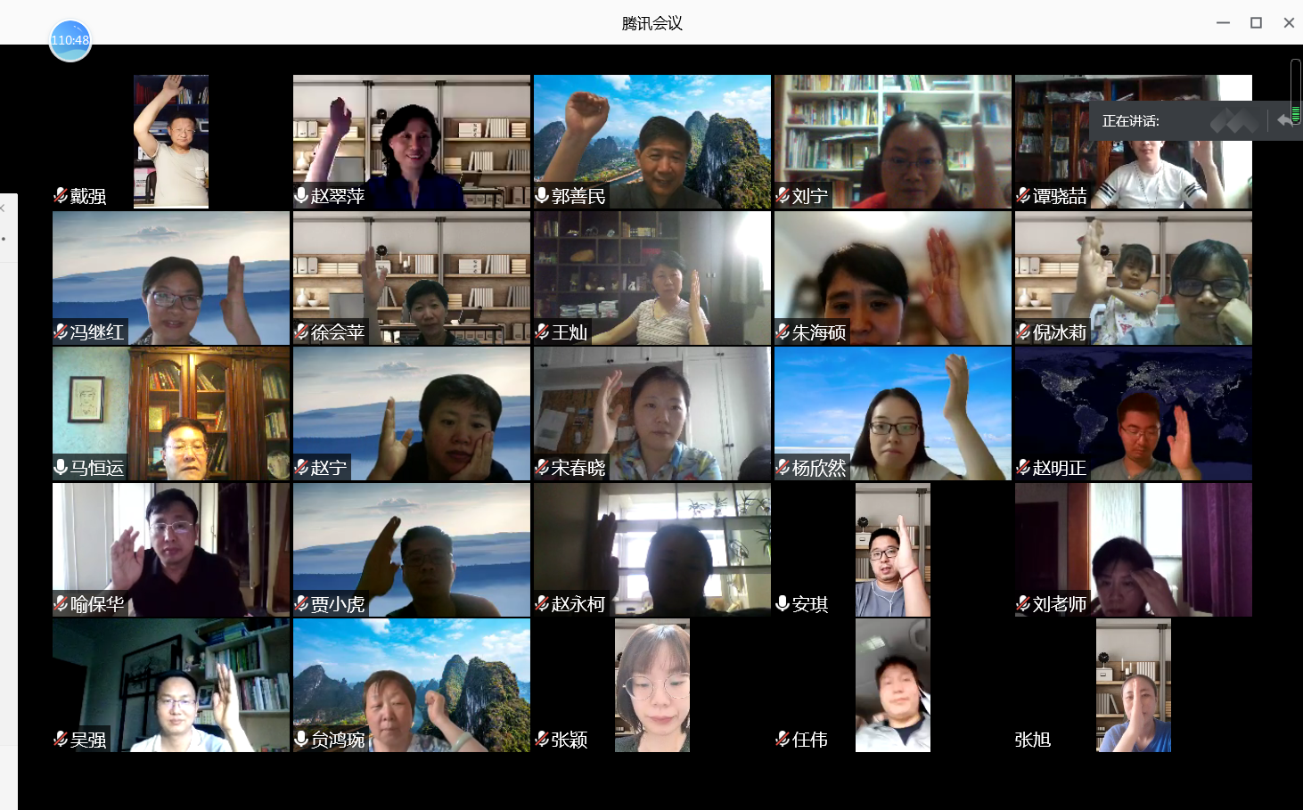This screenshot has width=1303, height=810.
Task: Close the left side panel with X
Action: coord(3,208)
